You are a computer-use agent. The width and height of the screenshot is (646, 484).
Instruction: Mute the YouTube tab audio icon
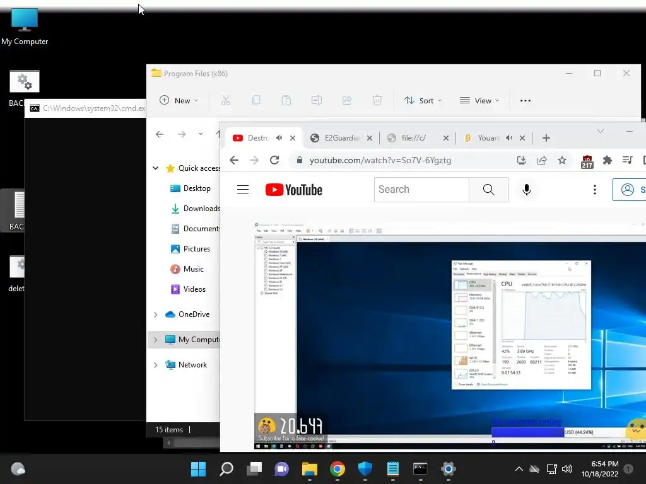tap(279, 138)
